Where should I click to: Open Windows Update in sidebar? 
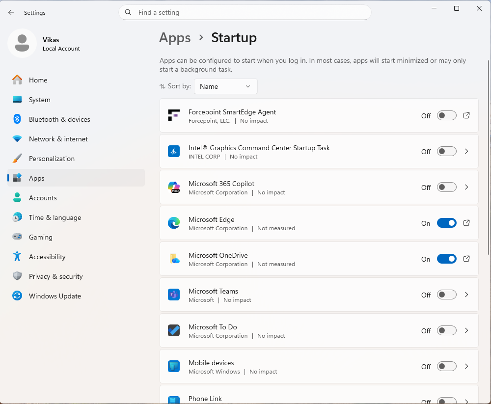point(55,296)
